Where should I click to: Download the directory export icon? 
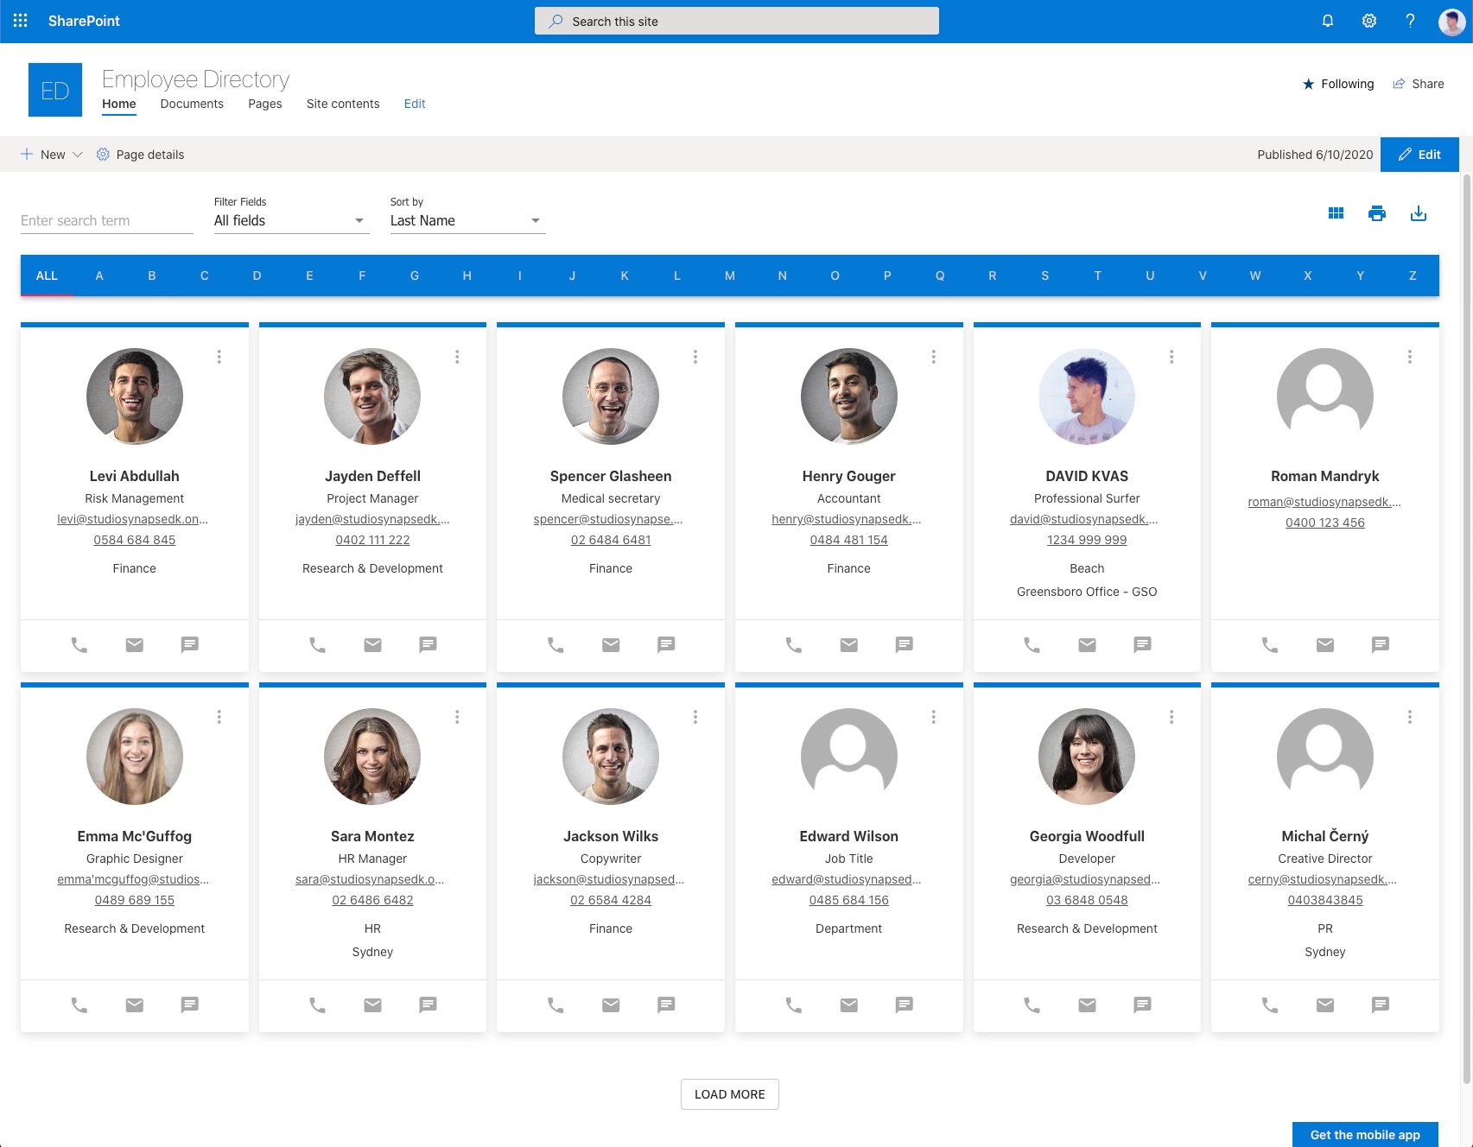click(1419, 213)
